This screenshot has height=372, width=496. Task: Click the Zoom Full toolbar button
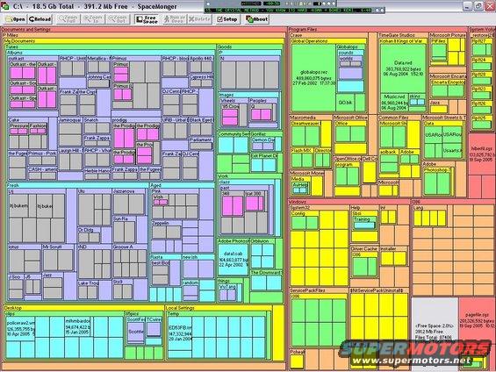(68, 19)
